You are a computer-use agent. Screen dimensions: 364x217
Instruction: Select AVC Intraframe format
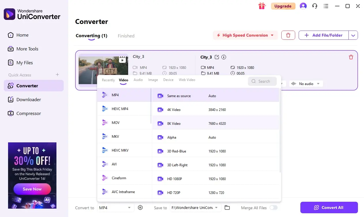pyautogui.click(x=124, y=192)
